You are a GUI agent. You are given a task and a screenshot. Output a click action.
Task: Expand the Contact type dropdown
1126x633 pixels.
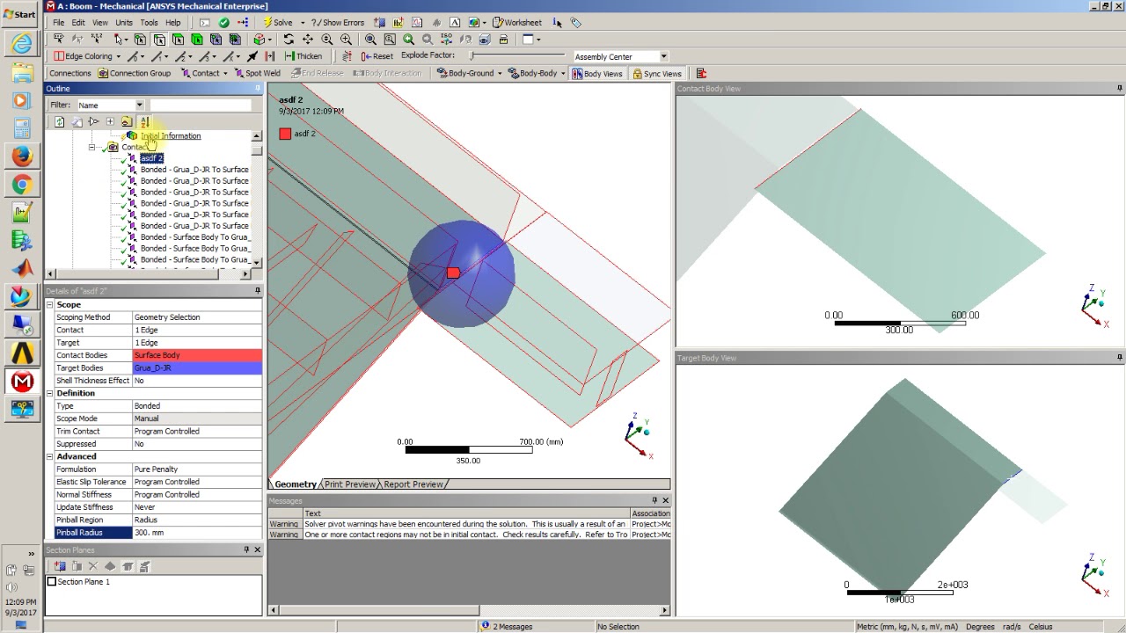(225, 74)
